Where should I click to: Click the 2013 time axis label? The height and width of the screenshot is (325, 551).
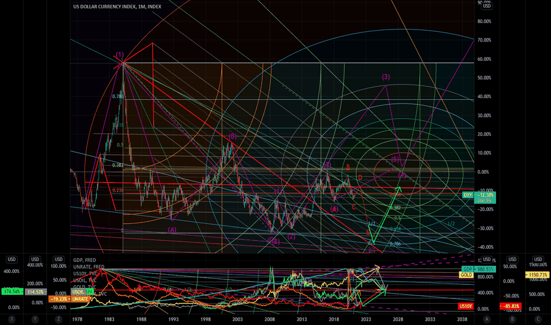point(302,319)
